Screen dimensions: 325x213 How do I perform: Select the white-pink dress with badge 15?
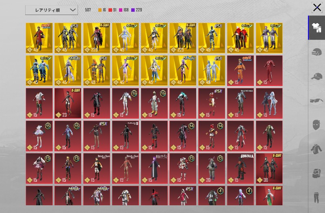coord(39,136)
